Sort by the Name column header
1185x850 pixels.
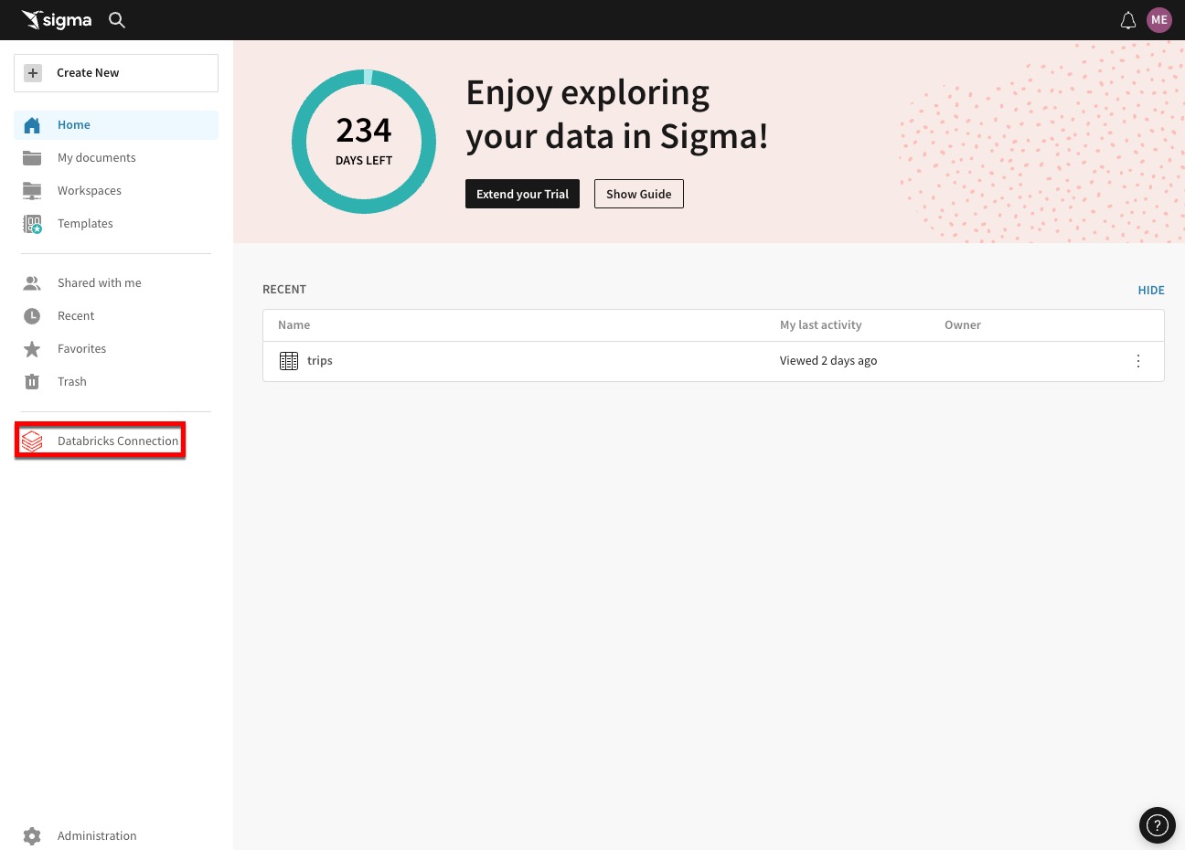point(294,325)
